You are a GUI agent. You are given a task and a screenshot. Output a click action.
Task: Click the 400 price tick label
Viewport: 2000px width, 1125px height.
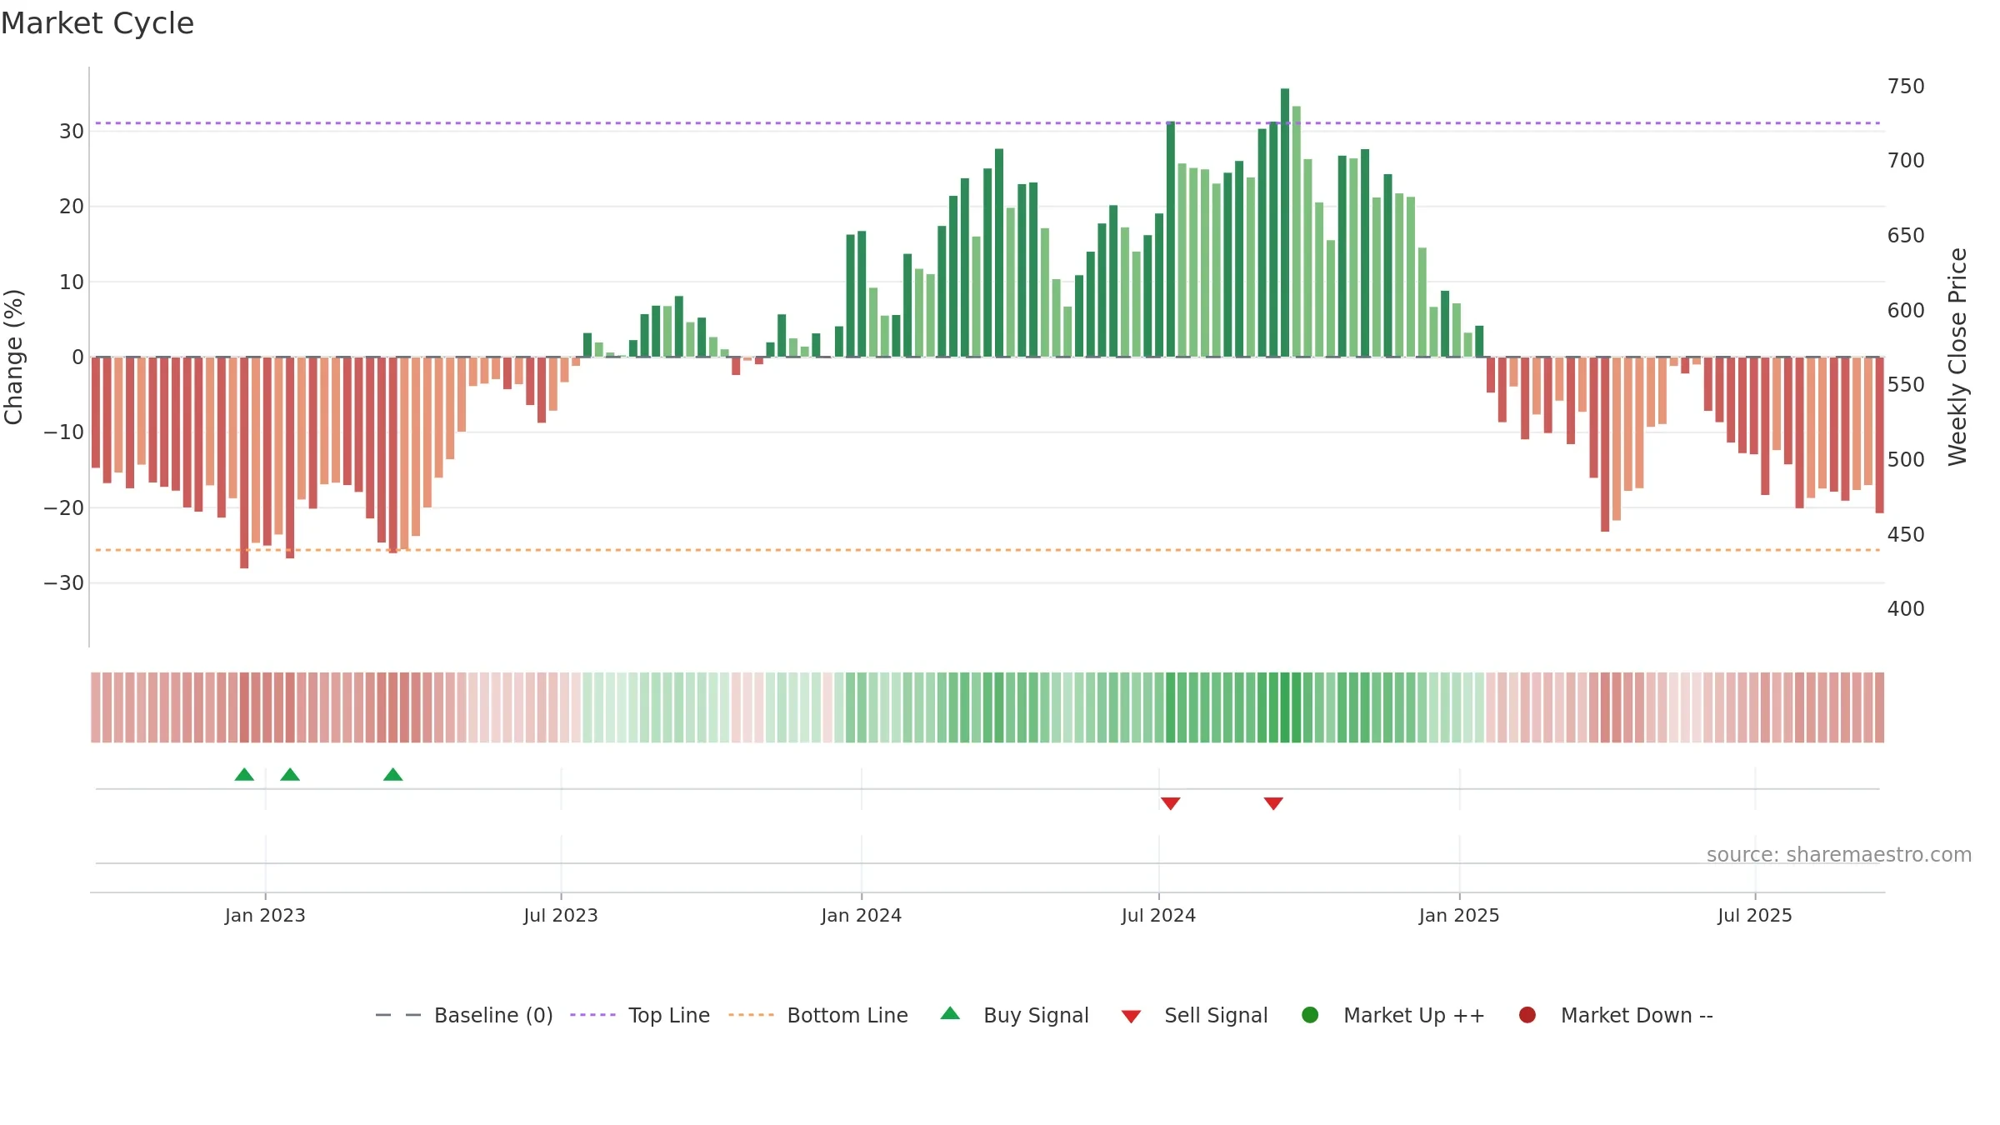(1906, 609)
